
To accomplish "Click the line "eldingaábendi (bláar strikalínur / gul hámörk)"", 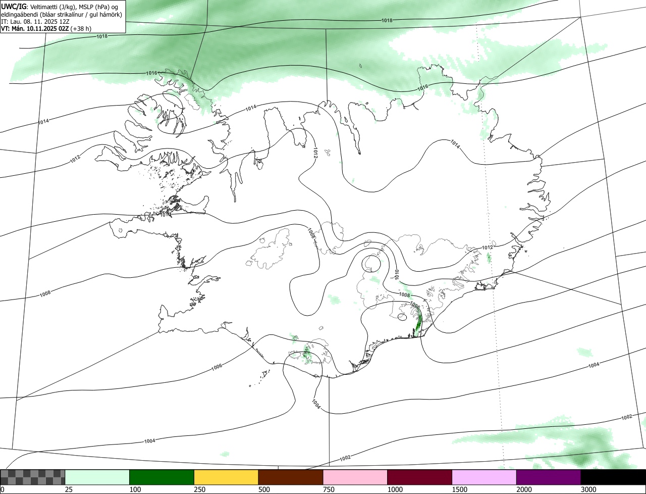I will coord(62,14).
